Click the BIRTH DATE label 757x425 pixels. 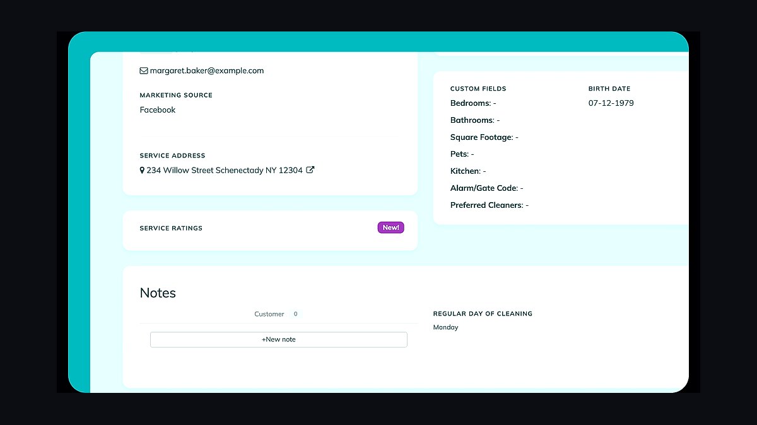pyautogui.click(x=609, y=89)
